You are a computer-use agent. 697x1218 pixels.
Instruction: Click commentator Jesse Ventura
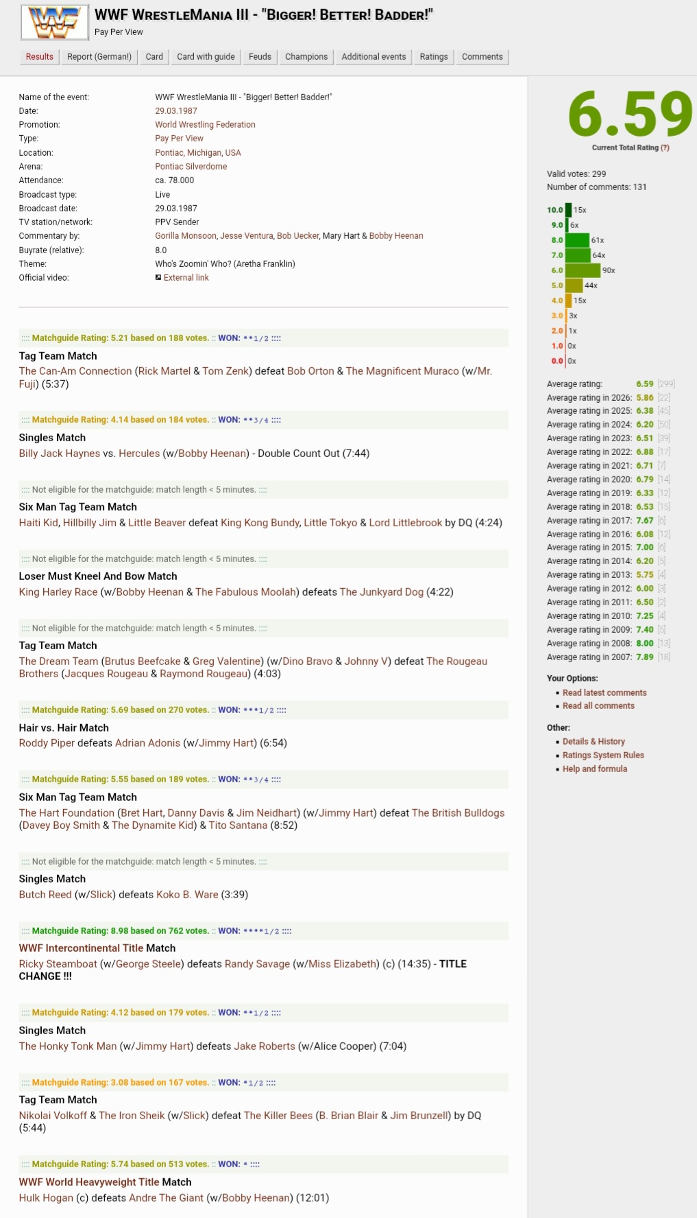(x=247, y=236)
